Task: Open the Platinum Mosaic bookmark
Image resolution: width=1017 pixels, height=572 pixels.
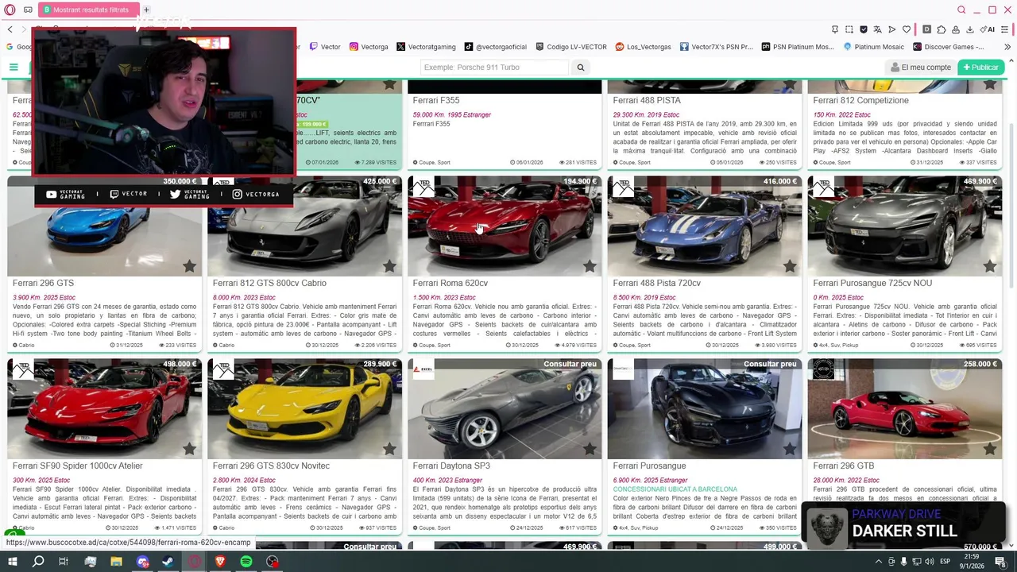Action: [873, 47]
